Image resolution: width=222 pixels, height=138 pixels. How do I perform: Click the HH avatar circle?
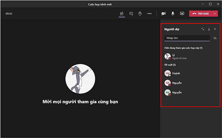tap(168, 73)
